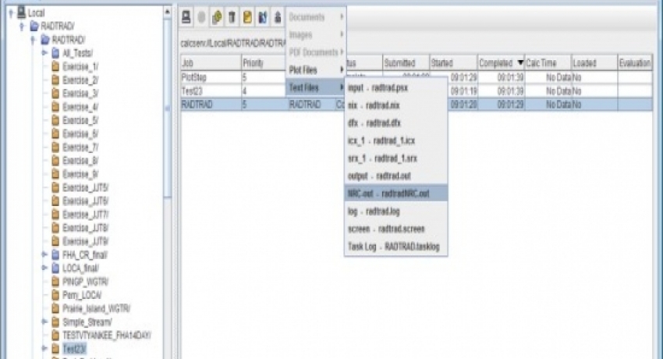Viewport: 663px width, 359px height.
Task: Open the PDF Documents submenu
Action: point(316,52)
